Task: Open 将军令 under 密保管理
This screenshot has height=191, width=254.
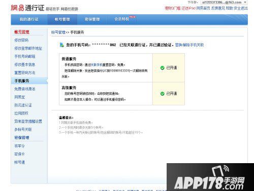Action: tap(20, 146)
